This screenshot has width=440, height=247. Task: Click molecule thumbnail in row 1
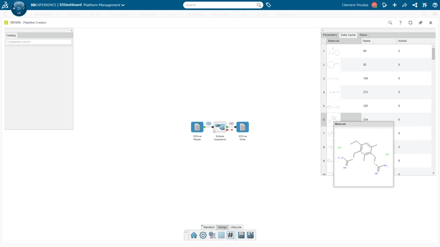coord(334,51)
